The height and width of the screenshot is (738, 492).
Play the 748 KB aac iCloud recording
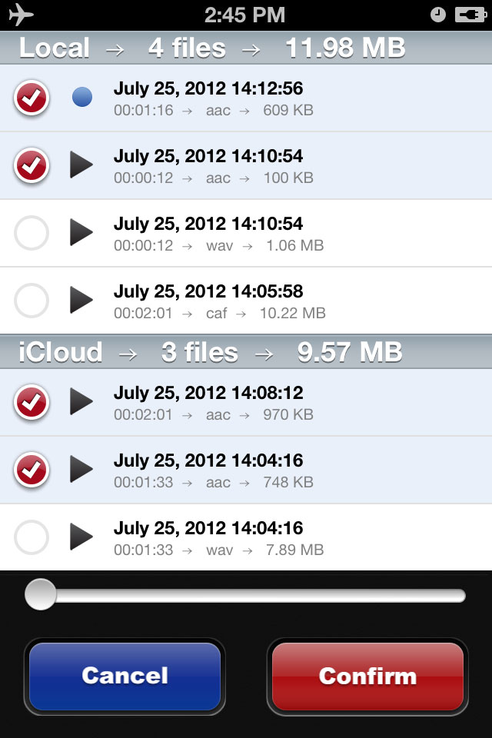click(x=81, y=469)
